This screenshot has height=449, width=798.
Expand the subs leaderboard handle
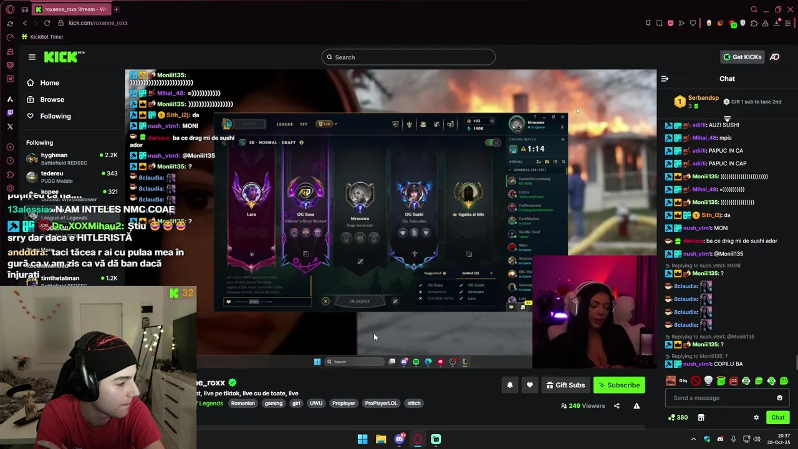(727, 118)
